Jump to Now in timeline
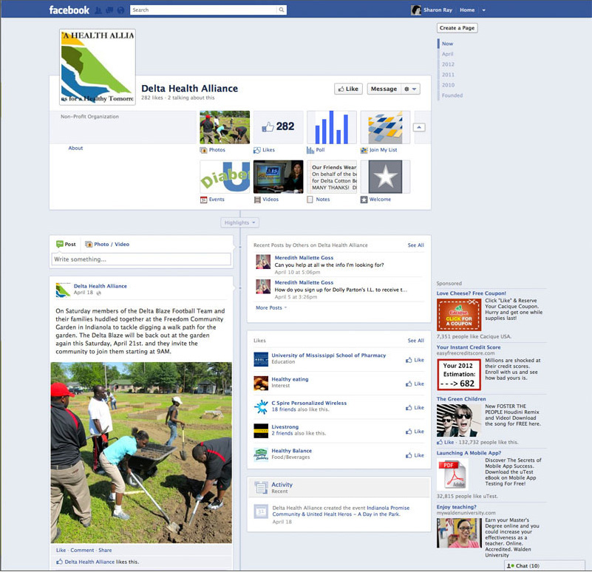Image resolution: width=592 pixels, height=572 pixels. point(447,44)
